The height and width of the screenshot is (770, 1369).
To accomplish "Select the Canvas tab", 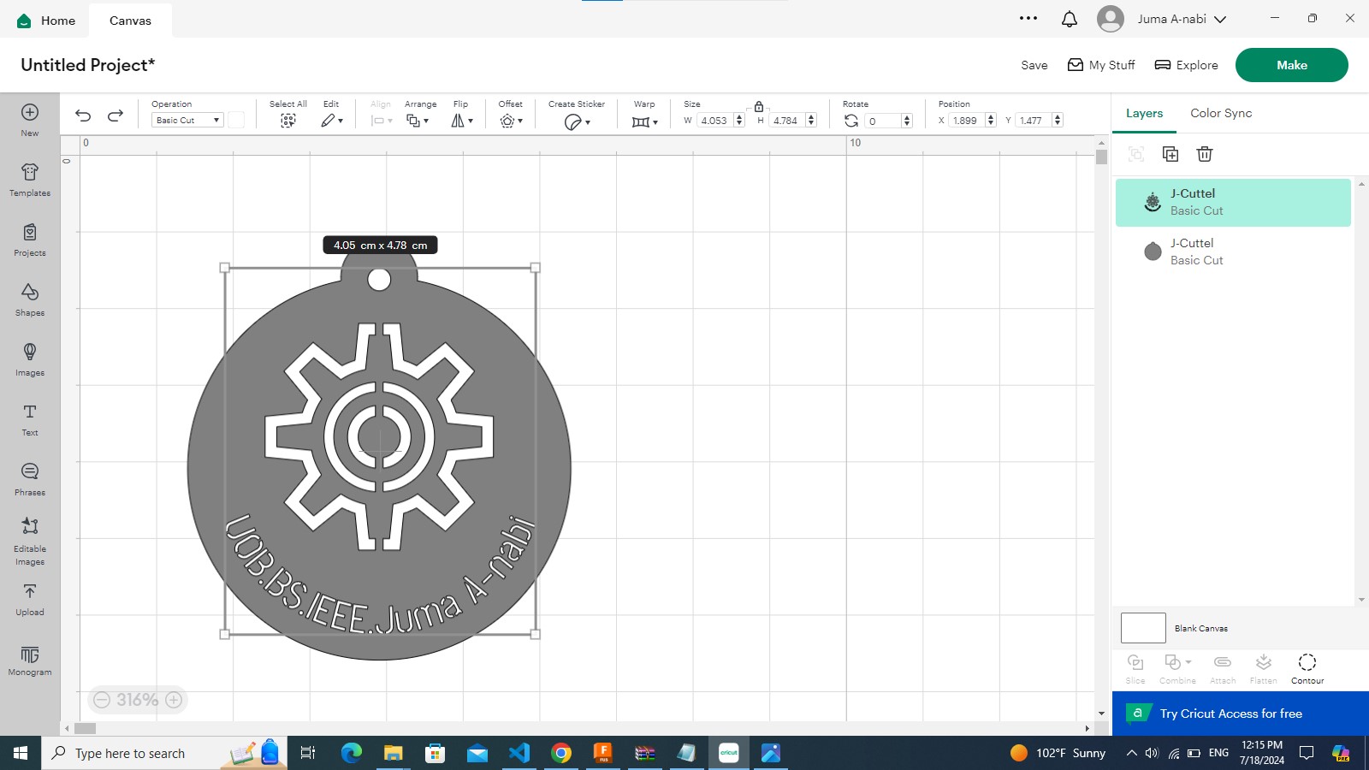I will pos(130,21).
